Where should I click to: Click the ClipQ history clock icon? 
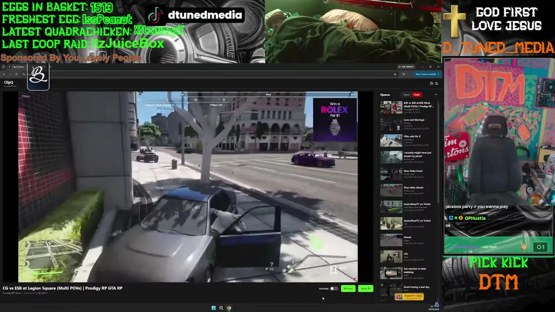[x=431, y=83]
